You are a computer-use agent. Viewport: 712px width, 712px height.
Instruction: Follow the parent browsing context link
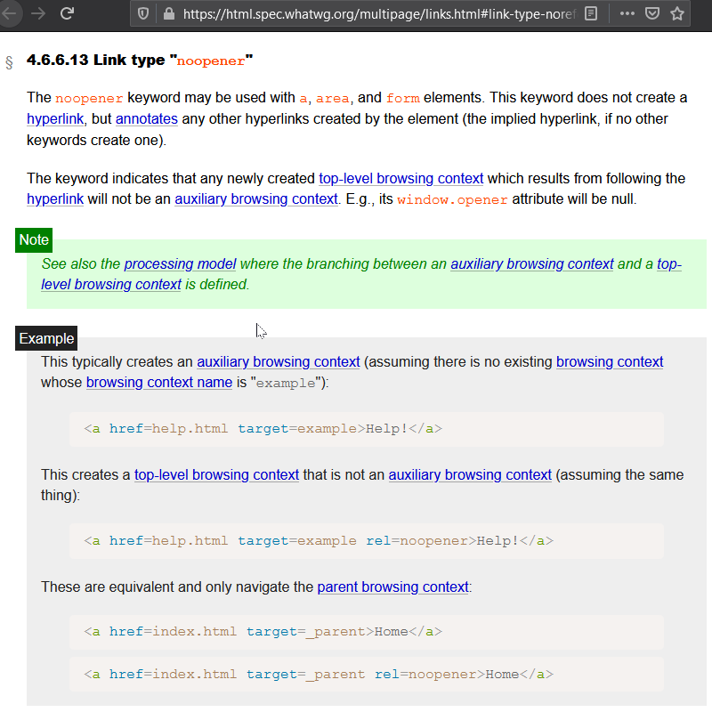point(392,587)
